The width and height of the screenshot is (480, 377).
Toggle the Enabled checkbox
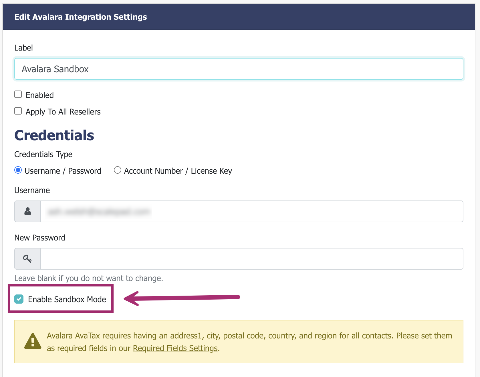coord(18,95)
